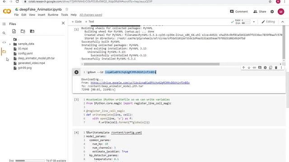Open Runtime menu
This screenshot has width=289, height=162.
pyautogui.click(x=53, y=15)
